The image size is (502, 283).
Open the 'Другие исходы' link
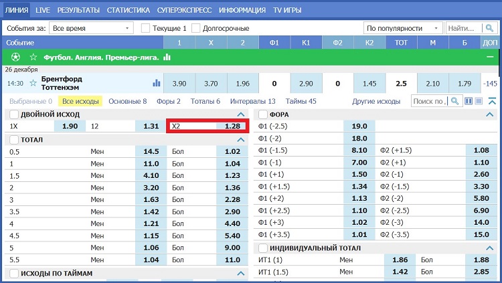point(376,101)
